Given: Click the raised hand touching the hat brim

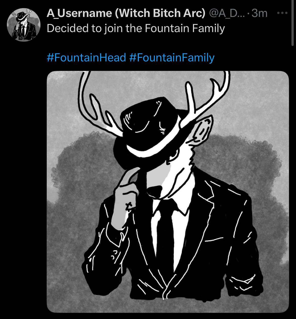Looking at the screenshot, I should [126, 194].
